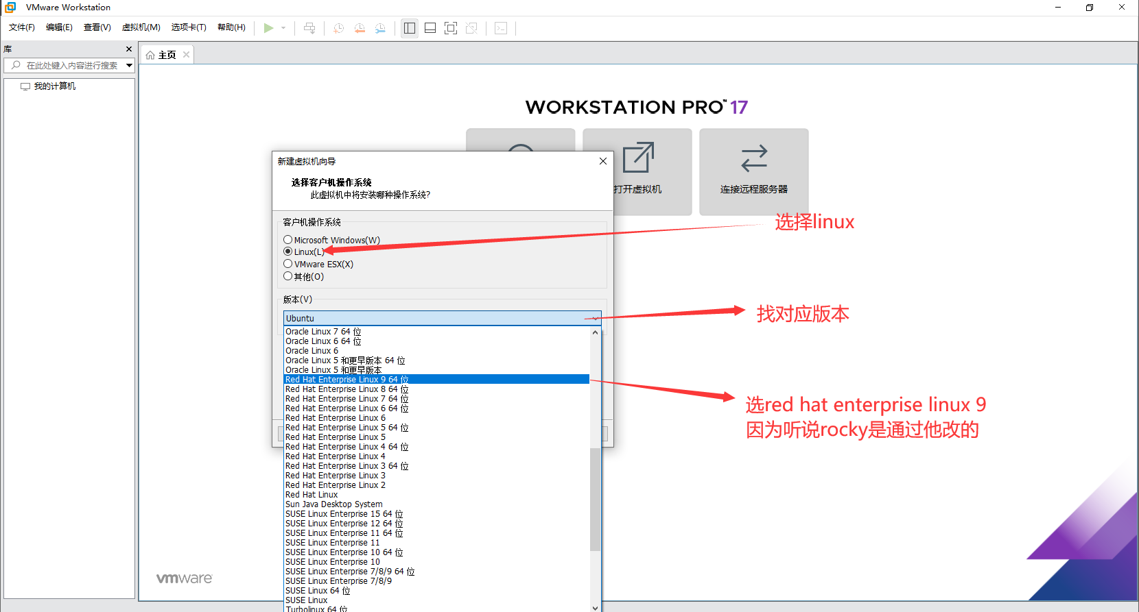
Task: Open the 文件(F) menu
Action: click(22, 27)
